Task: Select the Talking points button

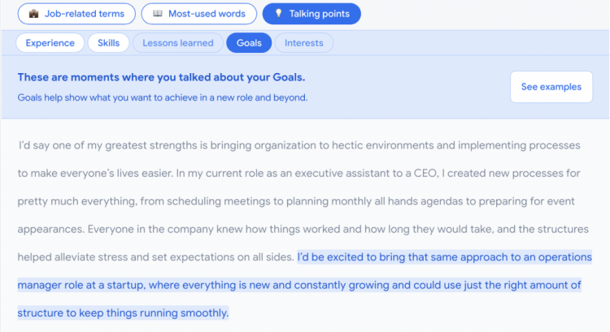Action: (x=312, y=14)
